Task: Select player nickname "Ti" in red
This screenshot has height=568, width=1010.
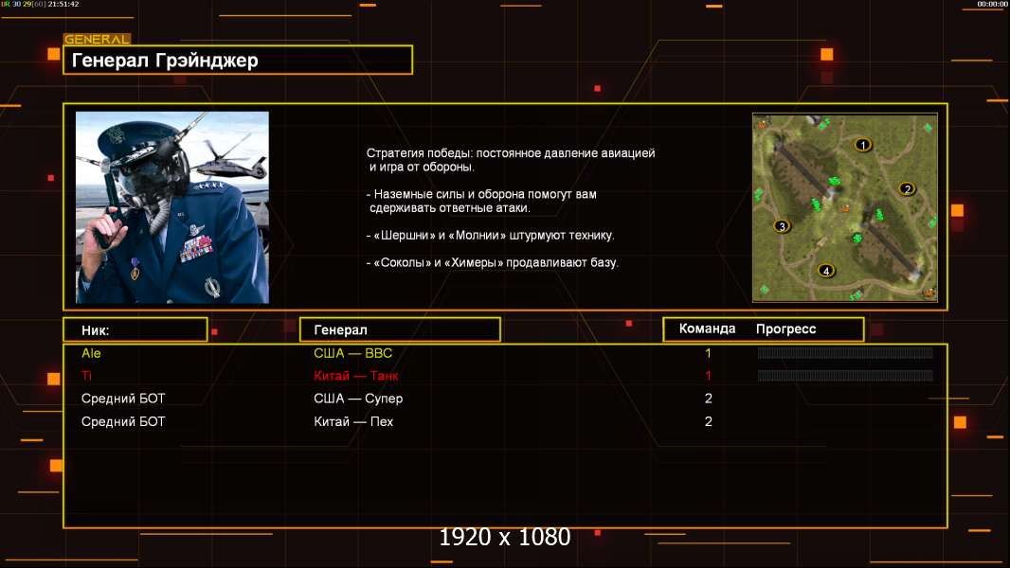Action: [86, 376]
